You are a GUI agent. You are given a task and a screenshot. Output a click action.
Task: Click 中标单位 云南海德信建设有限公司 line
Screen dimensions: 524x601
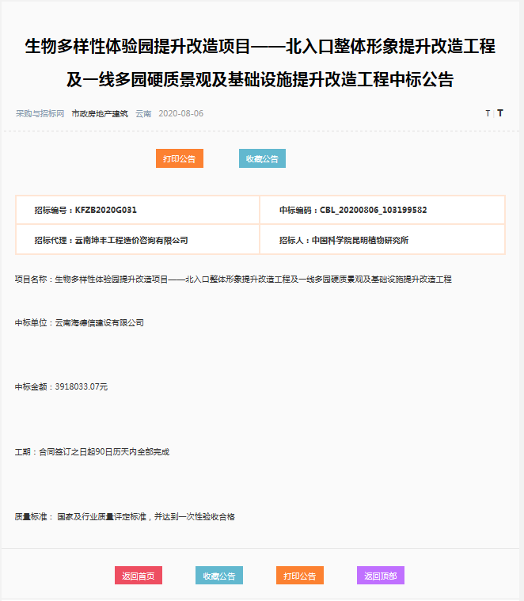click(x=79, y=323)
